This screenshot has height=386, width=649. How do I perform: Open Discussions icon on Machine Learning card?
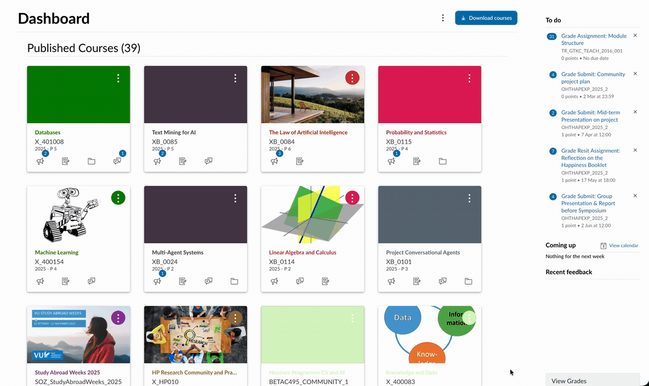(91, 281)
